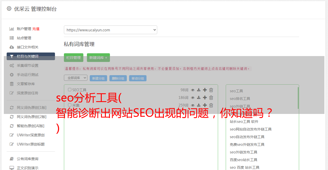The image size is (328, 170).
Task: Click trash icon in the 186词 row
Action: coord(211,98)
